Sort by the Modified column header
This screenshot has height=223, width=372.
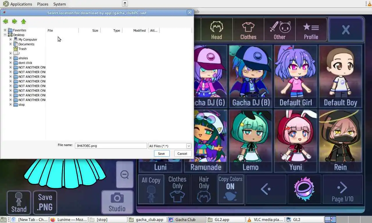(x=135, y=30)
